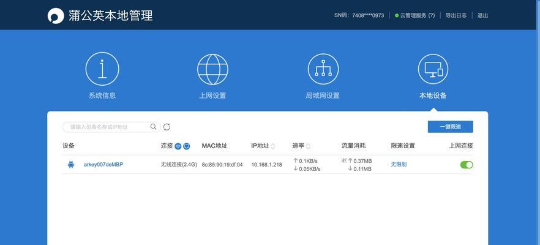The height and width of the screenshot is (245, 540).
Task: Click the wired filter icon beside 连接
Action: [186, 146]
